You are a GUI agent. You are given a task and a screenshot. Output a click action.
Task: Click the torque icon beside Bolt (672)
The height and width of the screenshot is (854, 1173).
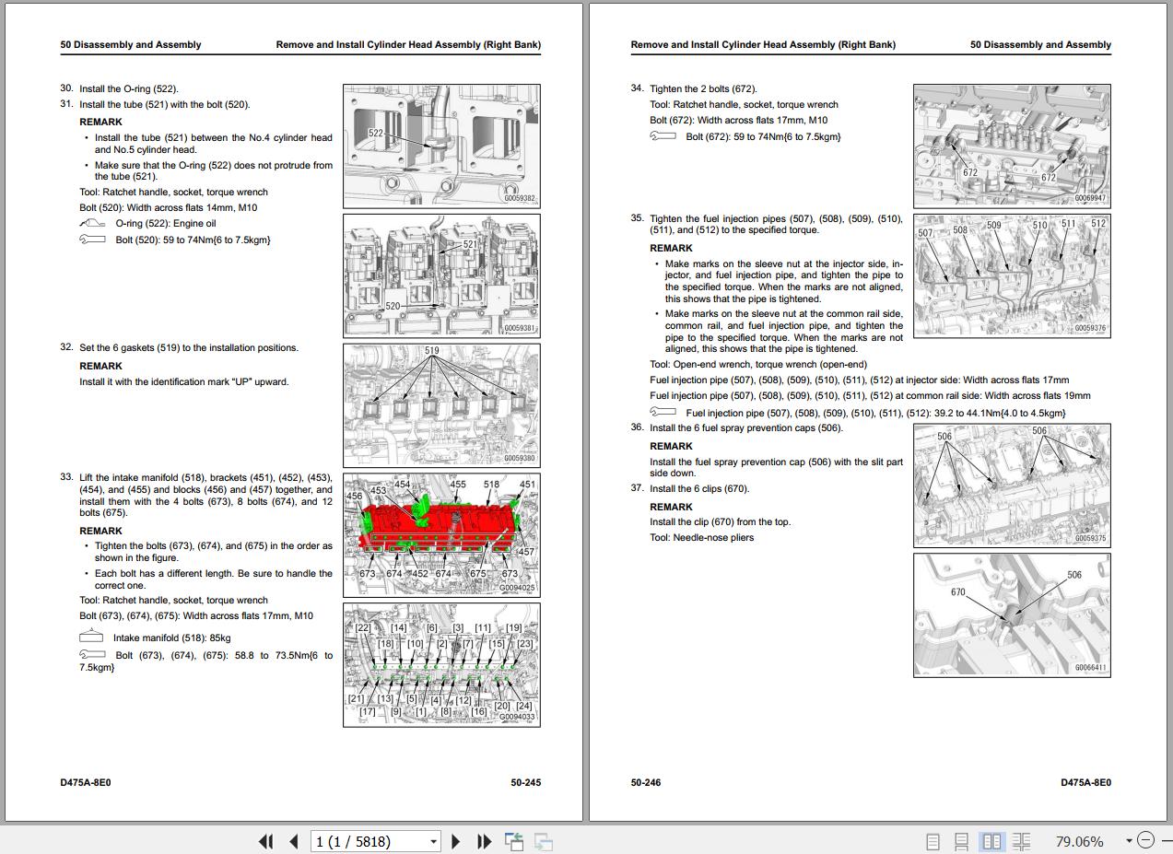click(x=663, y=136)
